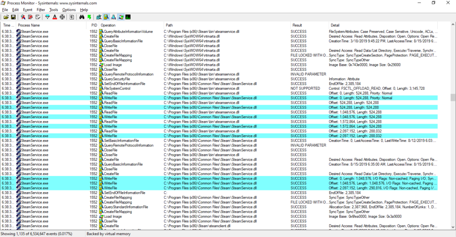
Task: Select the crosshair Include Process From Window icon
Action: pyautogui.click(x=62, y=17)
